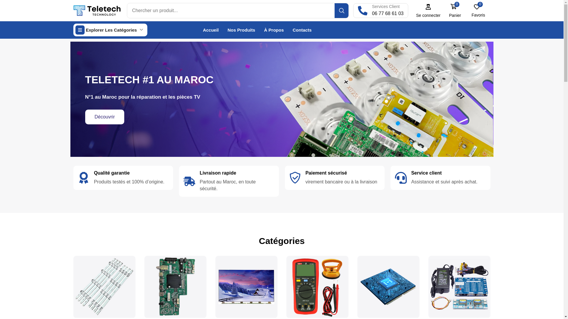Open the Favoris heart icon
Screen dimensions: 568x319
coord(477,7)
